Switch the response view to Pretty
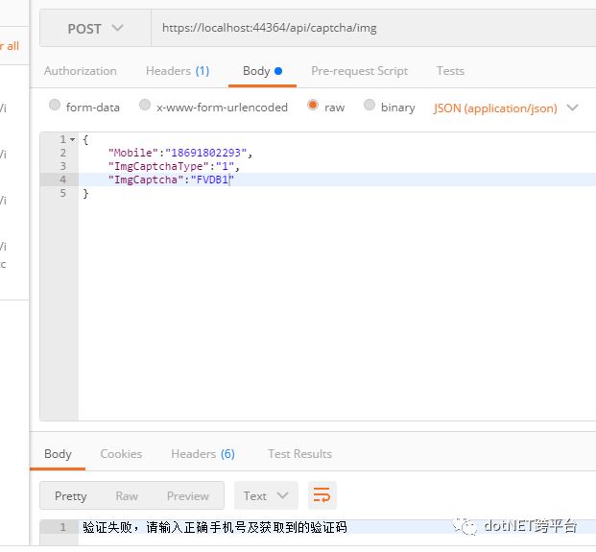 click(x=71, y=496)
